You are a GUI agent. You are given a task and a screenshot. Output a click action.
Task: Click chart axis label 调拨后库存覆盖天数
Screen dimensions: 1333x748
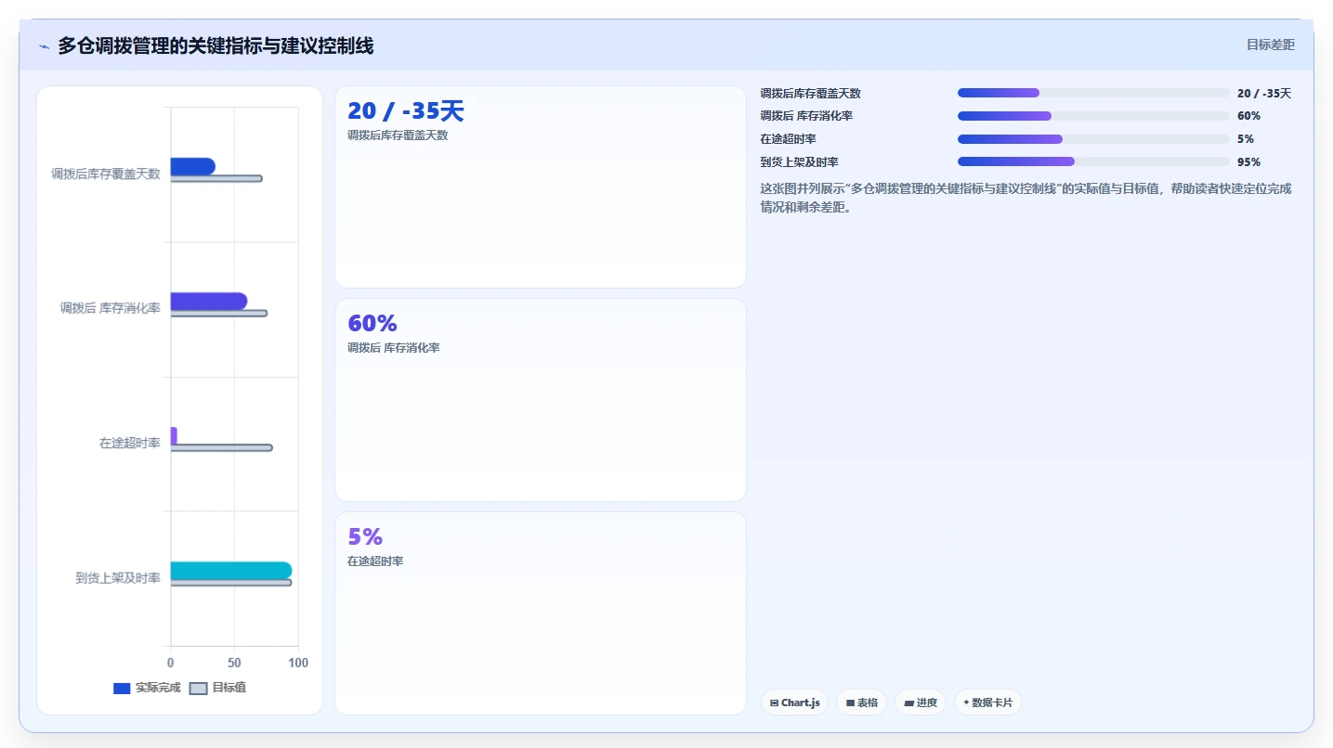pyautogui.click(x=106, y=174)
